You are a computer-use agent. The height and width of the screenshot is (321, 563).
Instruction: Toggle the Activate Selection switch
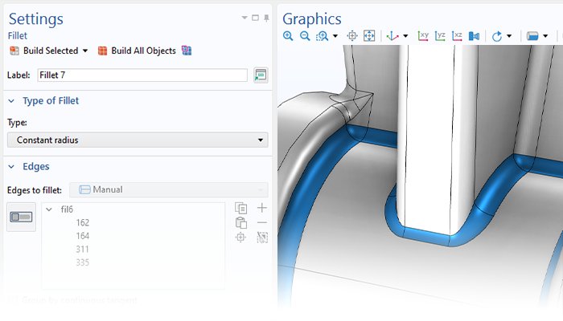pyautogui.click(x=21, y=217)
